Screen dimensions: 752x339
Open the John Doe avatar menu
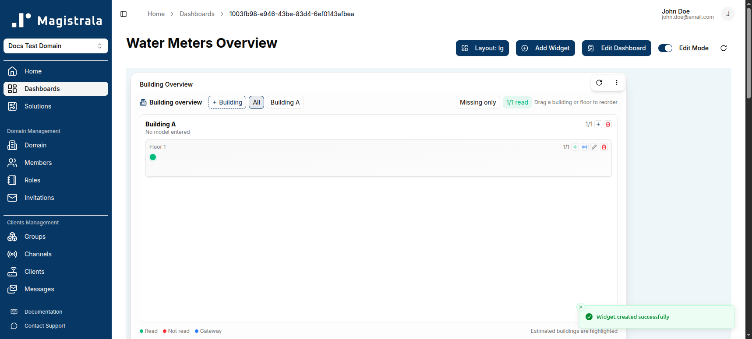[x=728, y=14]
